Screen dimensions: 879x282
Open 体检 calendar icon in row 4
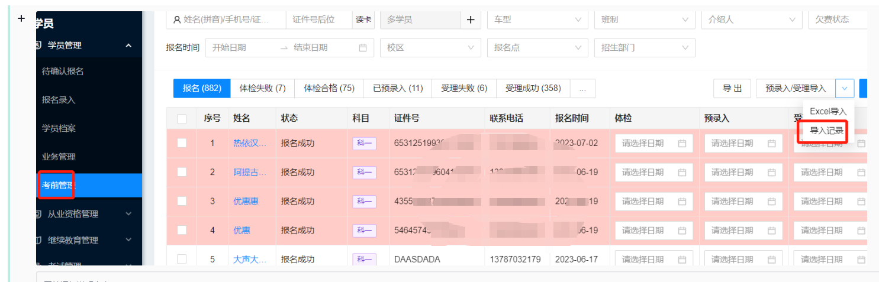[x=682, y=230]
